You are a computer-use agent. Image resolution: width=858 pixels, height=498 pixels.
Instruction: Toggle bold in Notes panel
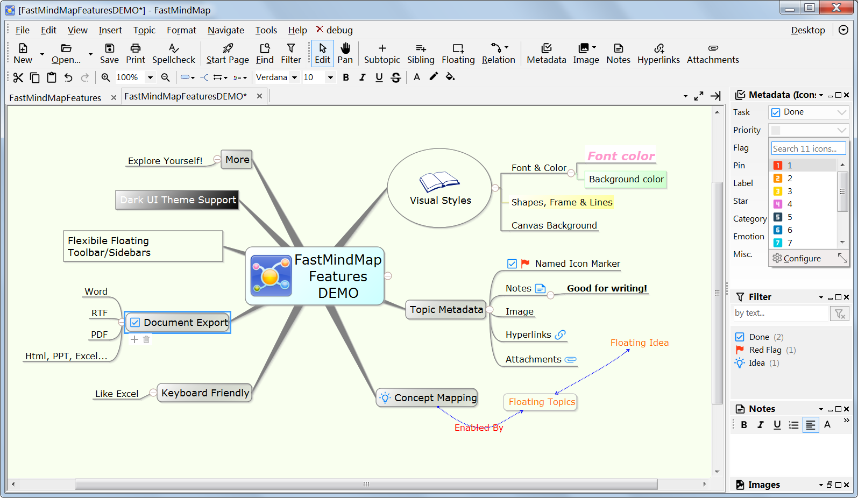(744, 425)
